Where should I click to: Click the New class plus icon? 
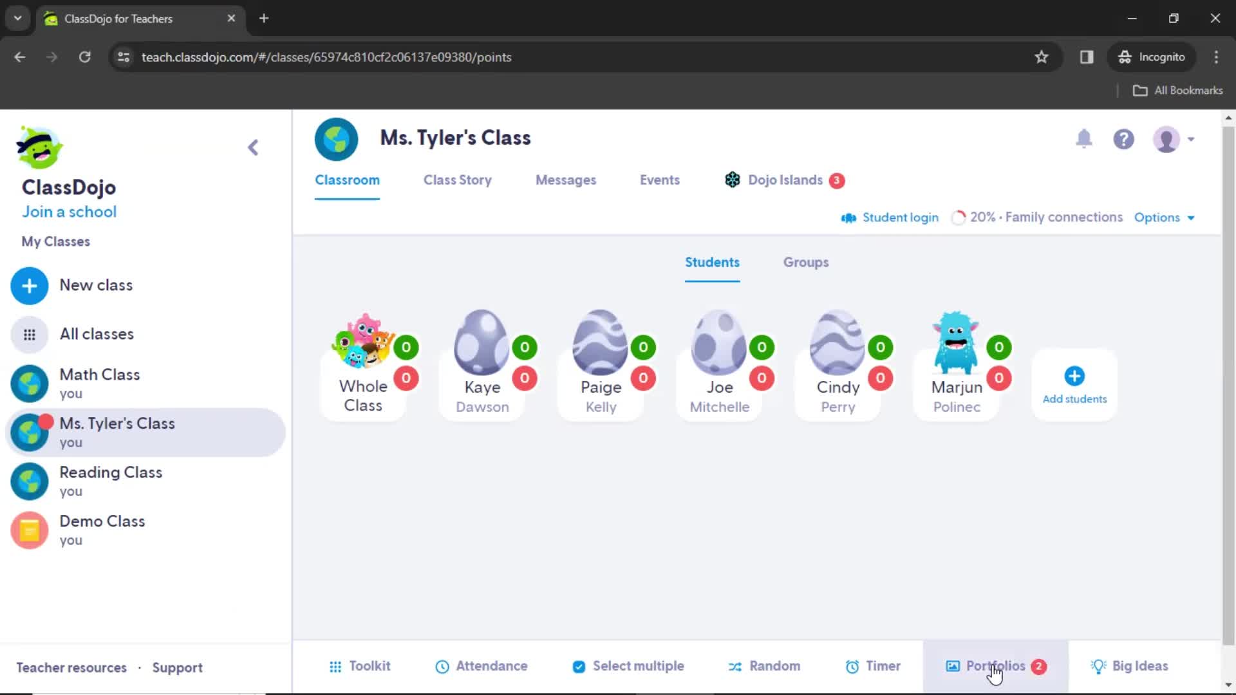tap(30, 286)
